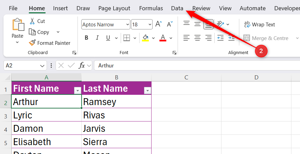Click the Insert Function fx icon

[82, 66]
